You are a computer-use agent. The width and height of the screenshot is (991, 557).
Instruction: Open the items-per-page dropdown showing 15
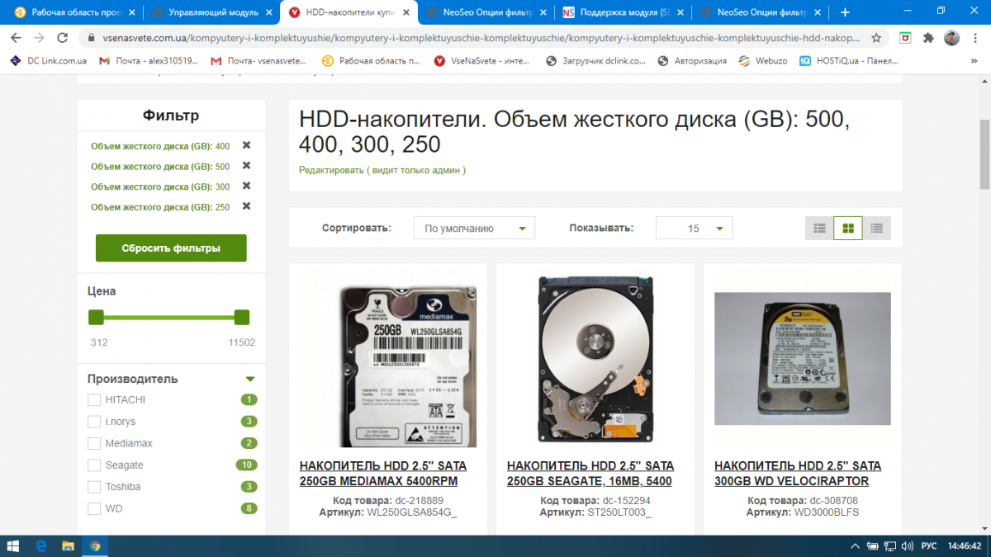694,229
